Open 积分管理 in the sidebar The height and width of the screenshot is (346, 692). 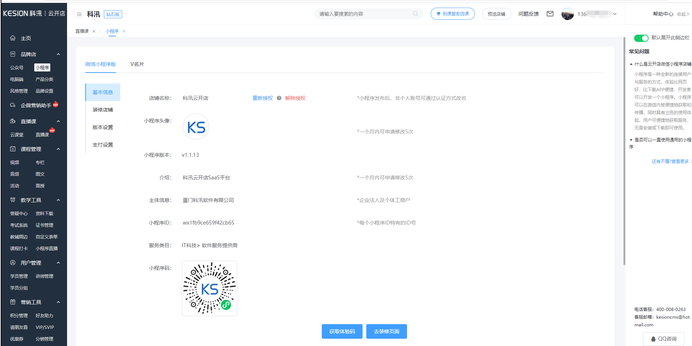tap(19, 315)
